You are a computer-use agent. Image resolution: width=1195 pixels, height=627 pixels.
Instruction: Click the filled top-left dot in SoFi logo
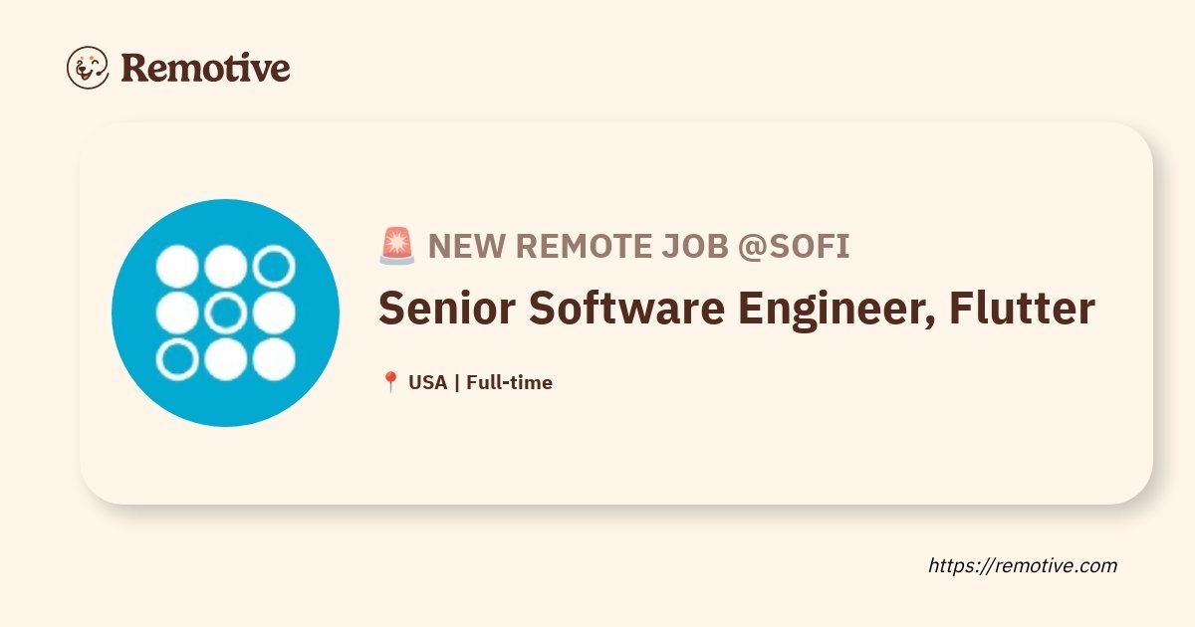coord(178,266)
